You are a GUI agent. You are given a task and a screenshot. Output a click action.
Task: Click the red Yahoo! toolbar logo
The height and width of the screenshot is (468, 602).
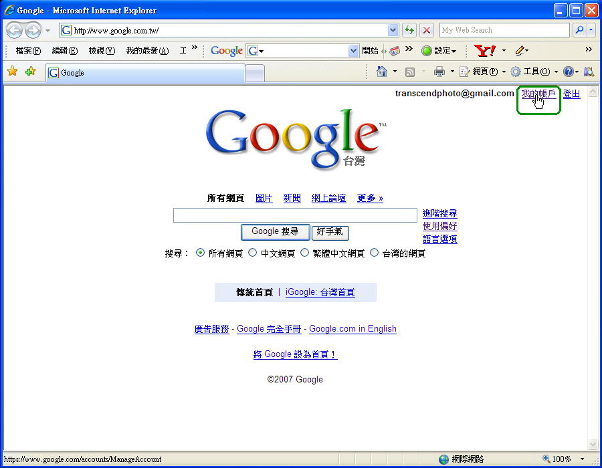485,50
